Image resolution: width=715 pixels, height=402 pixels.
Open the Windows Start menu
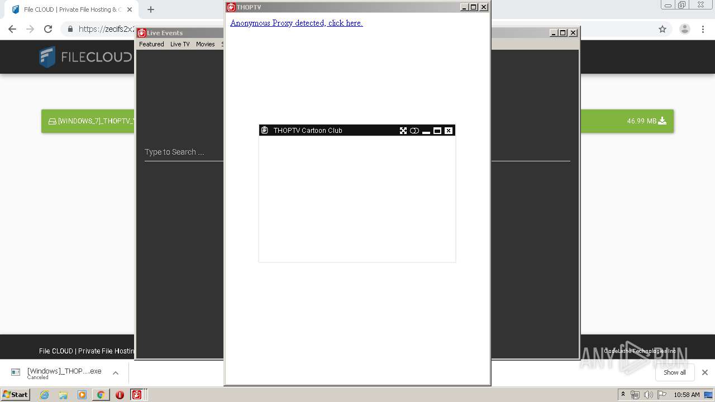16,395
